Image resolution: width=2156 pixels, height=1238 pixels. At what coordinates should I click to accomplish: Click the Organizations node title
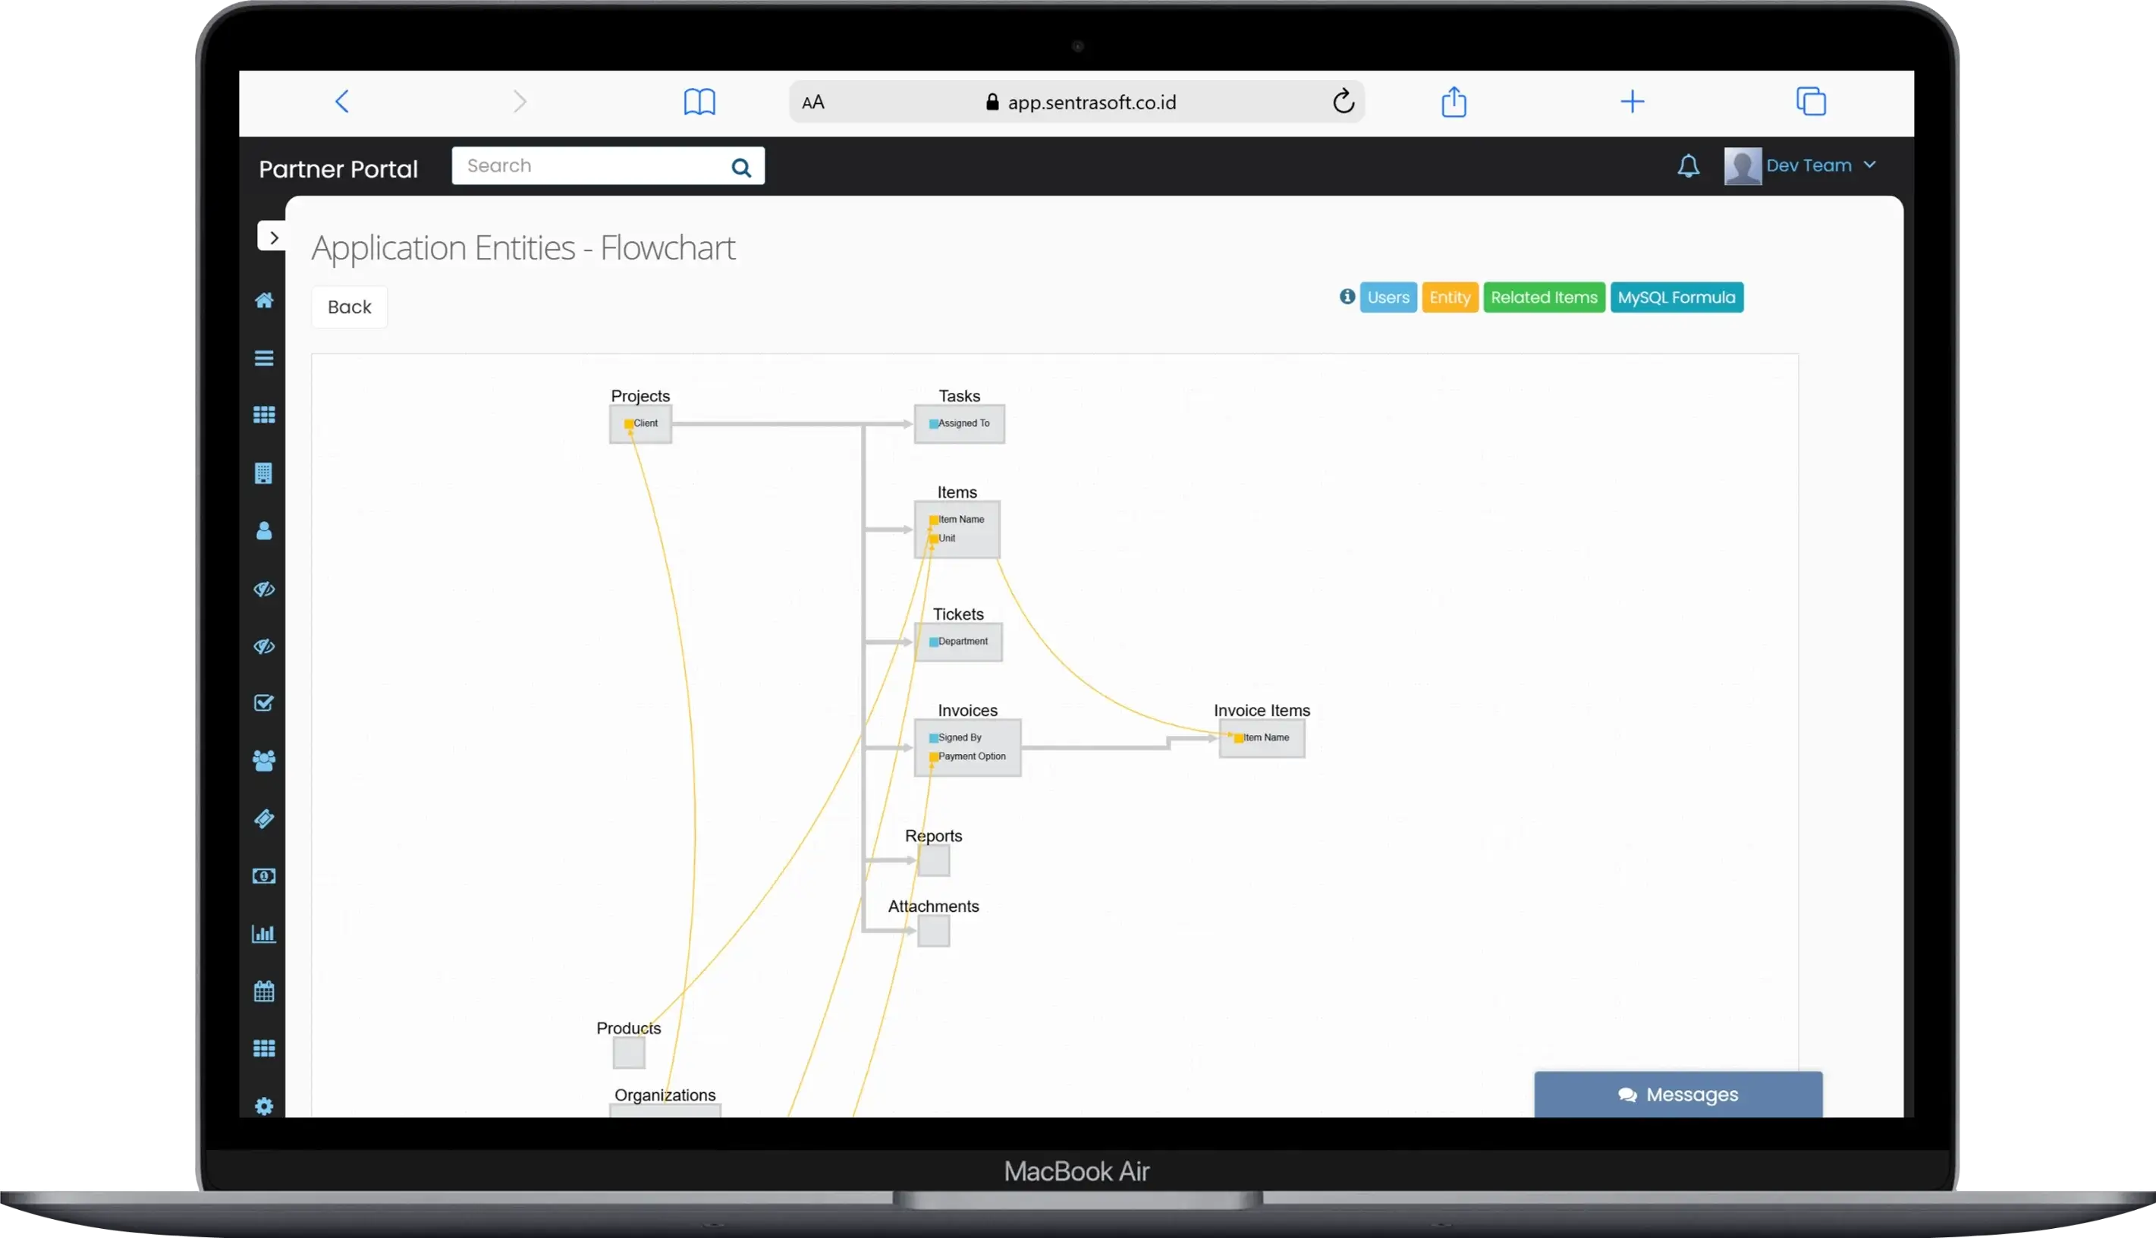coord(665,1095)
